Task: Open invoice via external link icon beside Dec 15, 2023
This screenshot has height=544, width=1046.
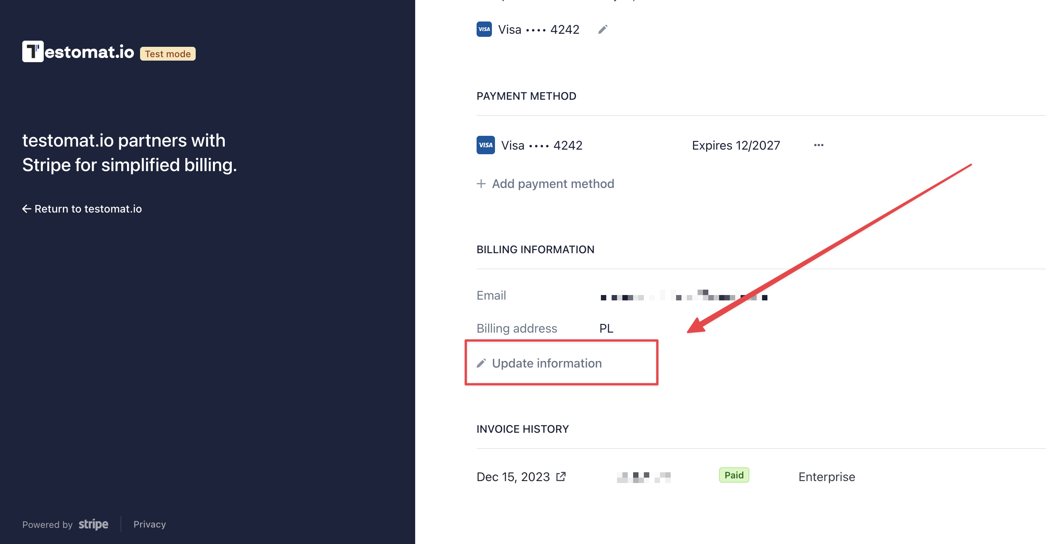Action: click(x=561, y=476)
